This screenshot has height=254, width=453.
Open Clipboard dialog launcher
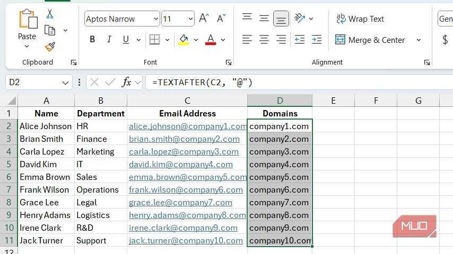coord(74,62)
